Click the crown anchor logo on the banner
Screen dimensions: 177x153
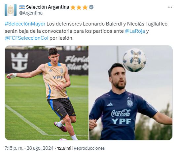click(x=19, y=62)
